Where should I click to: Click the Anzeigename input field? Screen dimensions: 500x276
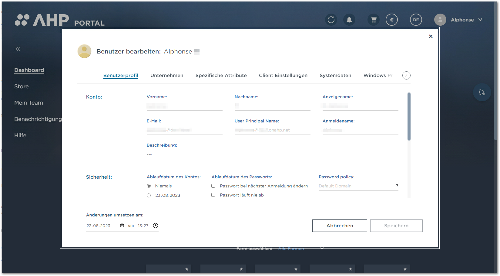pos(361,106)
